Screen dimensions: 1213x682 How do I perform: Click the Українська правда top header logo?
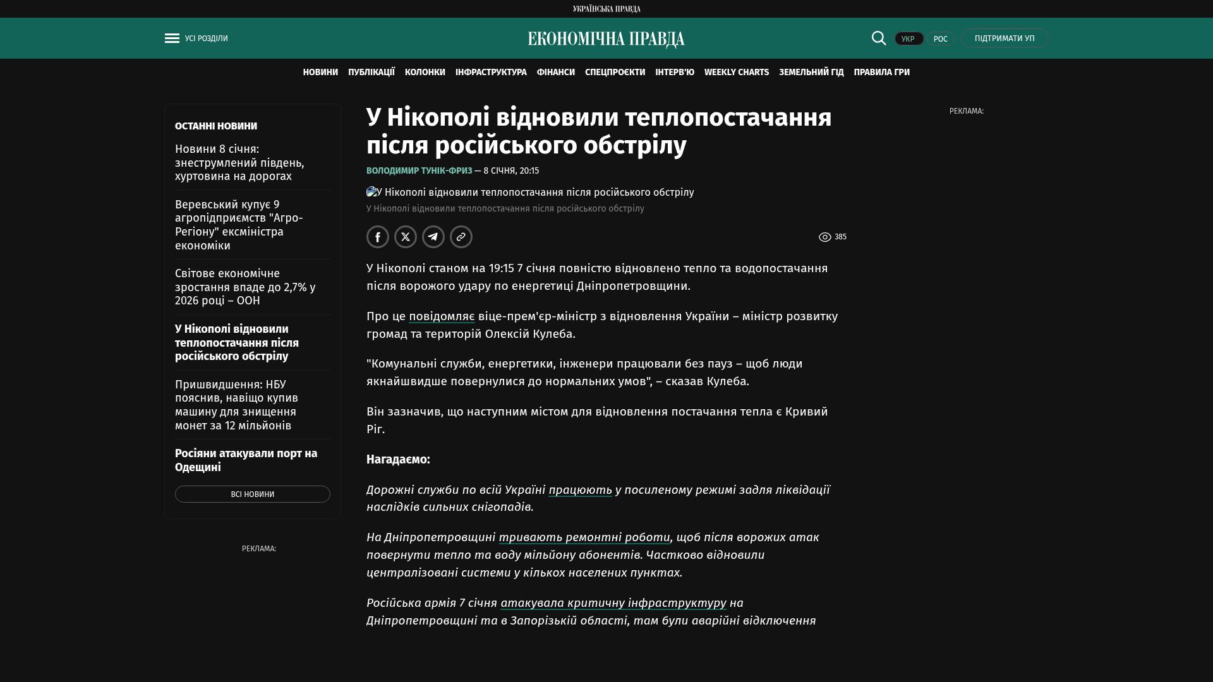pyautogui.click(x=606, y=9)
